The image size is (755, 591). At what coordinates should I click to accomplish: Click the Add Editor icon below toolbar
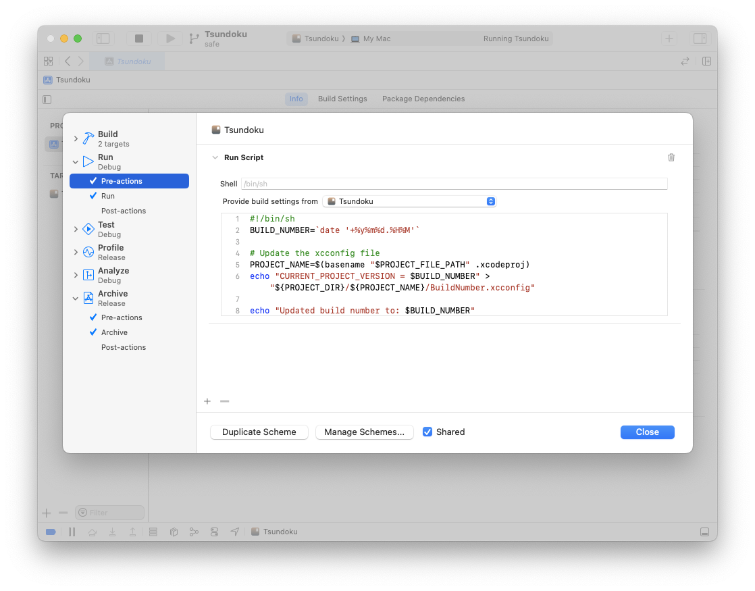click(x=706, y=61)
